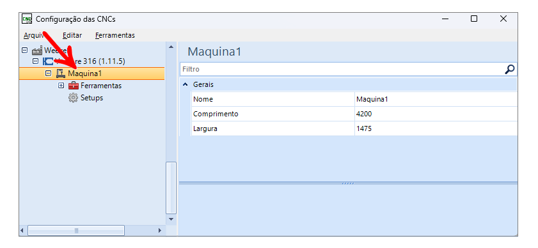This screenshot has height=248, width=538.
Task: Click the gear icon next to Setups
Action: coord(74,98)
